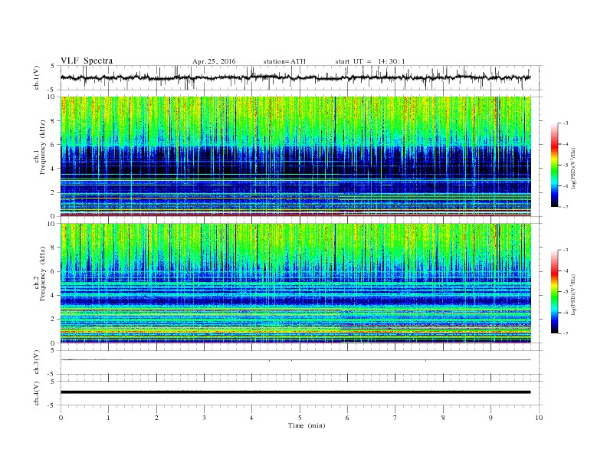Click the time axis tick label '5'
Viewport: 607px width, 469px height.
pos(300,418)
